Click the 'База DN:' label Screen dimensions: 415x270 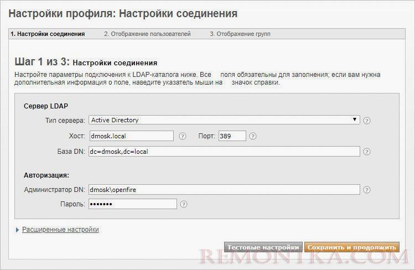click(71, 152)
